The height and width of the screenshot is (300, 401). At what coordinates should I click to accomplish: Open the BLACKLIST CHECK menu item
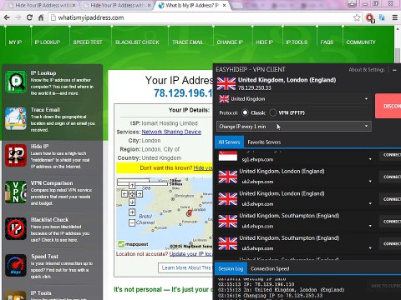[x=137, y=42]
